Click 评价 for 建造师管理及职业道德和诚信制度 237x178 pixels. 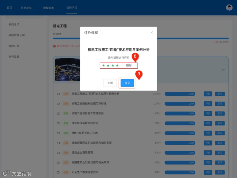point(208,143)
